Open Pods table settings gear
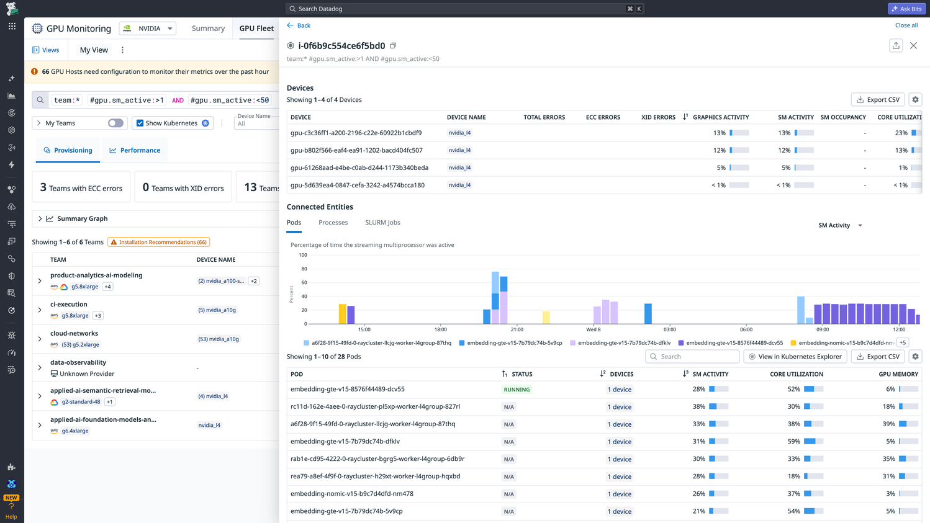930x523 pixels. [915, 357]
